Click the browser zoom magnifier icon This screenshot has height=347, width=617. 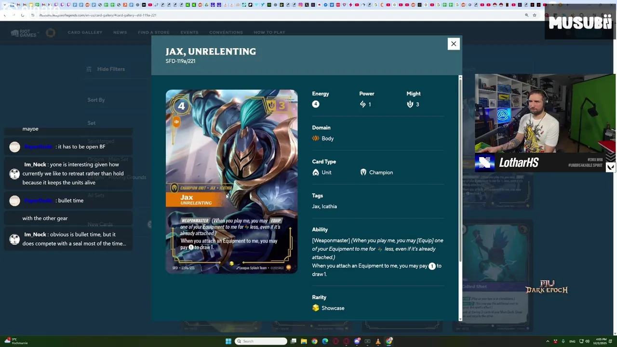tap(526, 15)
